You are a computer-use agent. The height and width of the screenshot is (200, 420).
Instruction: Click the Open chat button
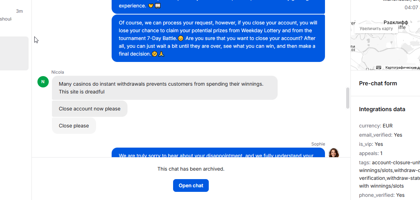[x=191, y=185]
